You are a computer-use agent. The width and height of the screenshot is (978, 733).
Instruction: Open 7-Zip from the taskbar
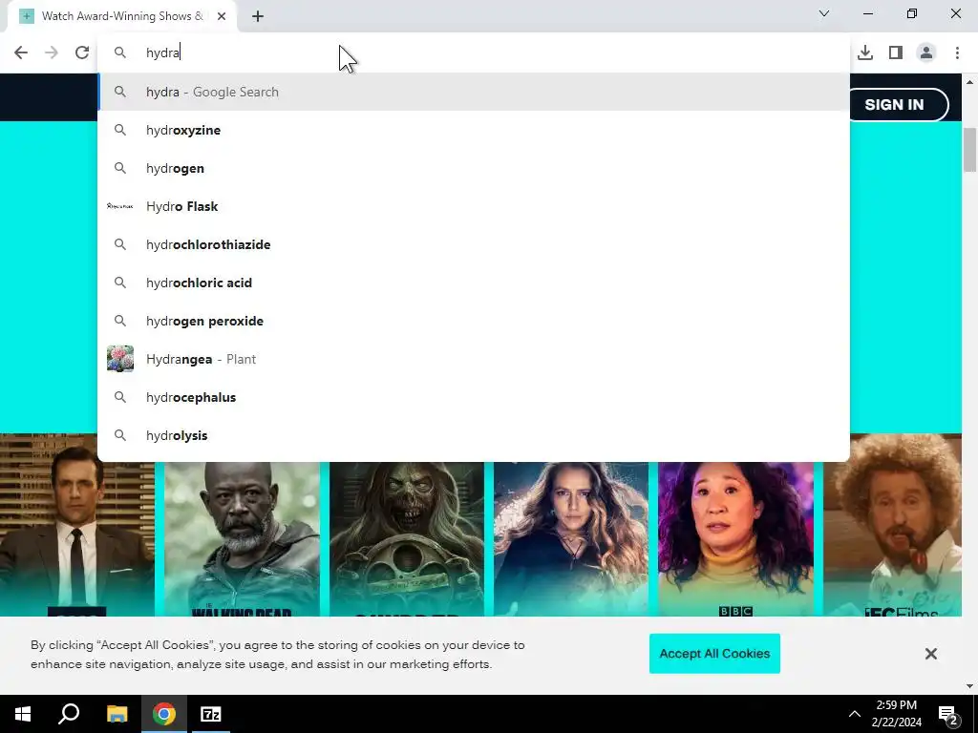click(x=211, y=714)
